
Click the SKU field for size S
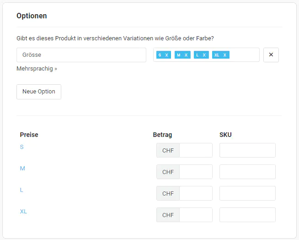(x=247, y=150)
